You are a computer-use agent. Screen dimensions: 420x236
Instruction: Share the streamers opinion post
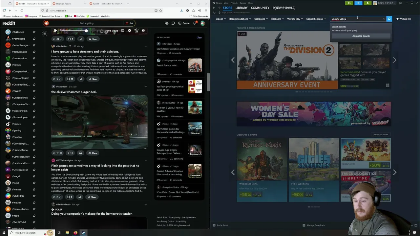point(93,79)
